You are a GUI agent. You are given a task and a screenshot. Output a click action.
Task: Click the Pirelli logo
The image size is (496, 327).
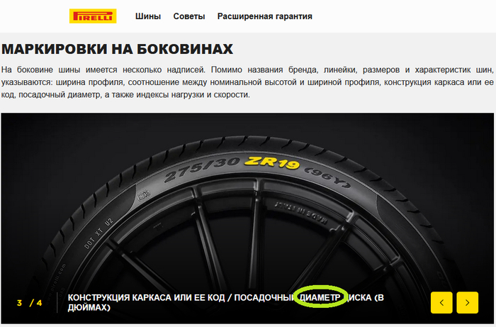[x=93, y=16]
